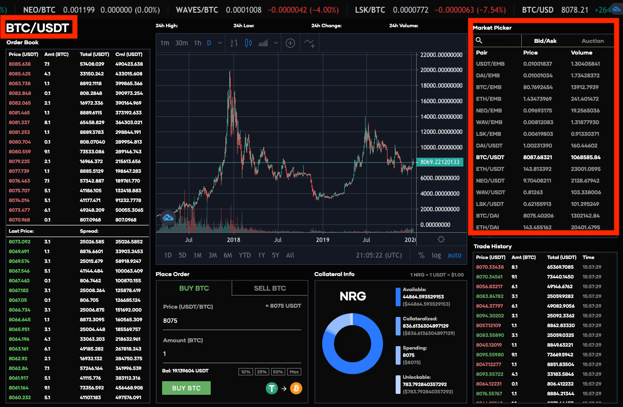Select the Bid/Ask tab in Market Picker
The width and height of the screenshot is (623, 407).
[545, 41]
